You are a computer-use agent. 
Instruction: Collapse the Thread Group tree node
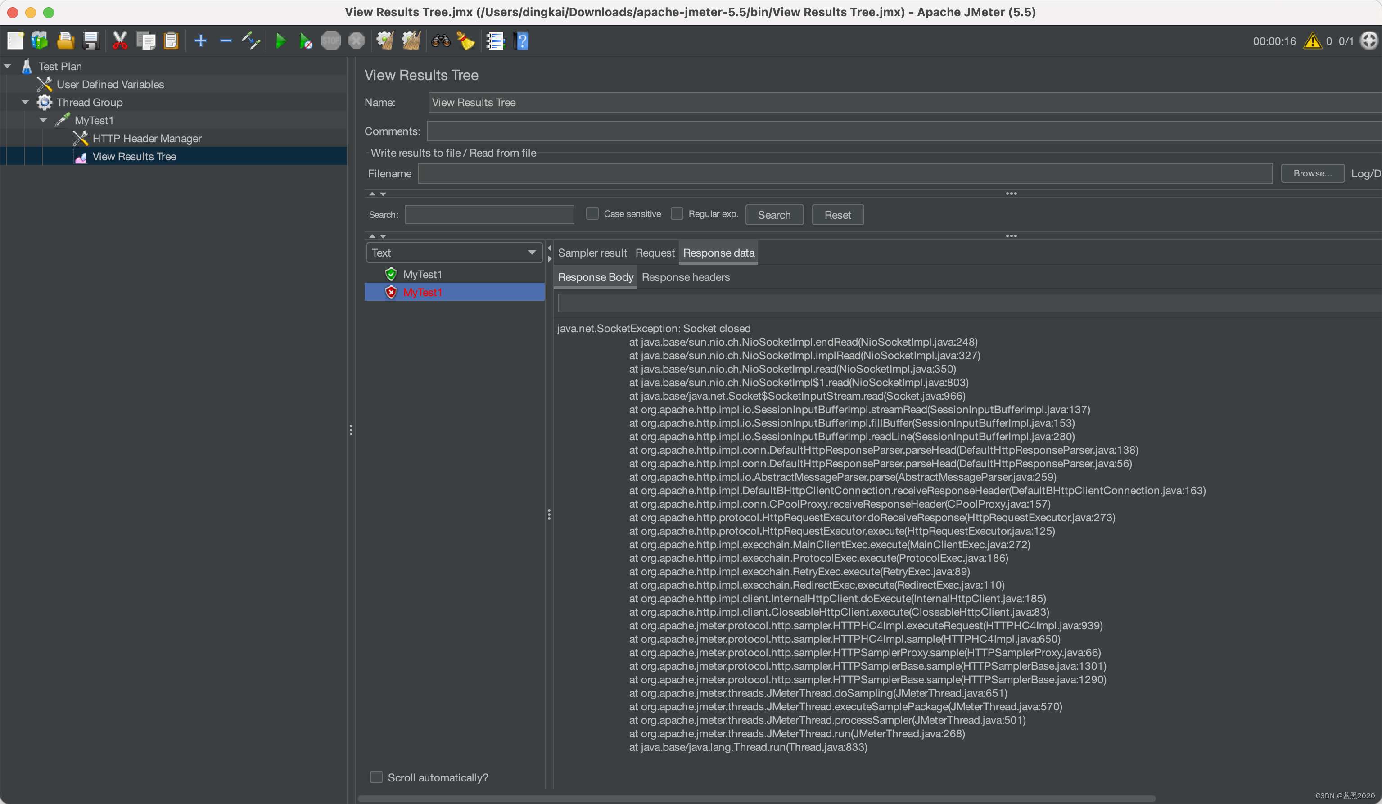(25, 102)
